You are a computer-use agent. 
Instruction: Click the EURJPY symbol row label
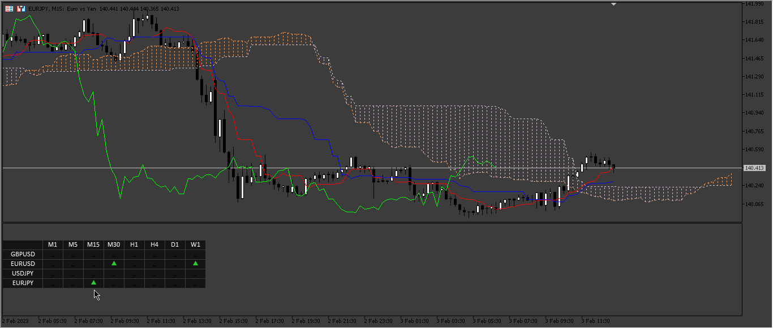[x=23, y=283]
